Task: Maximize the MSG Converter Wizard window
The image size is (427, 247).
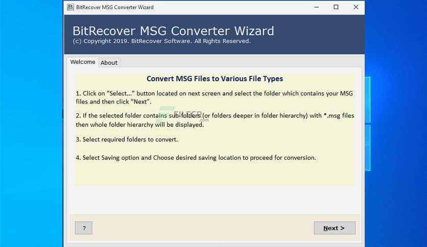Action: (336, 7)
